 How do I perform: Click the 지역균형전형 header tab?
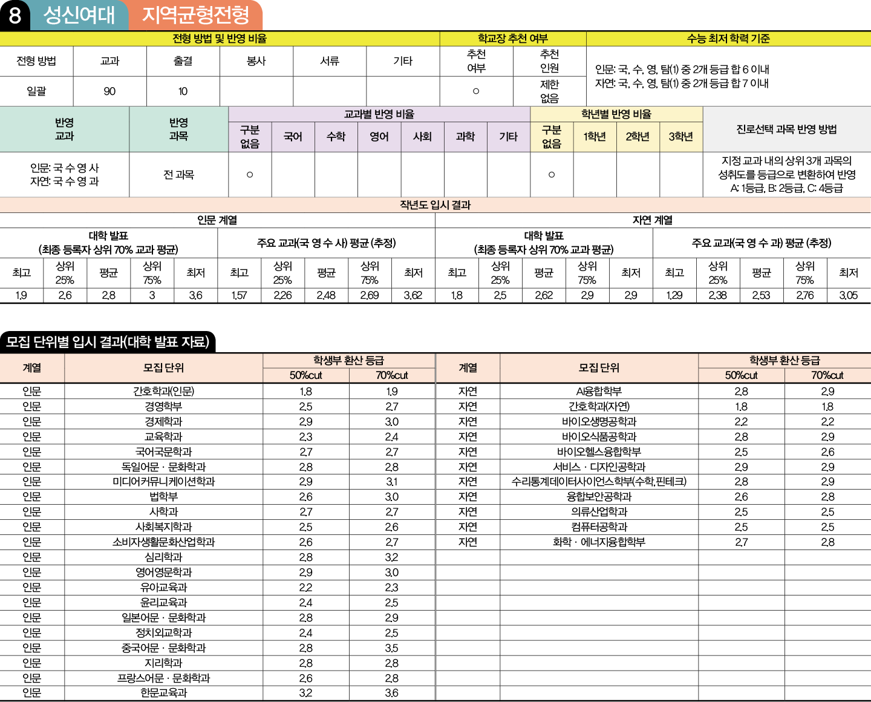coord(195,15)
